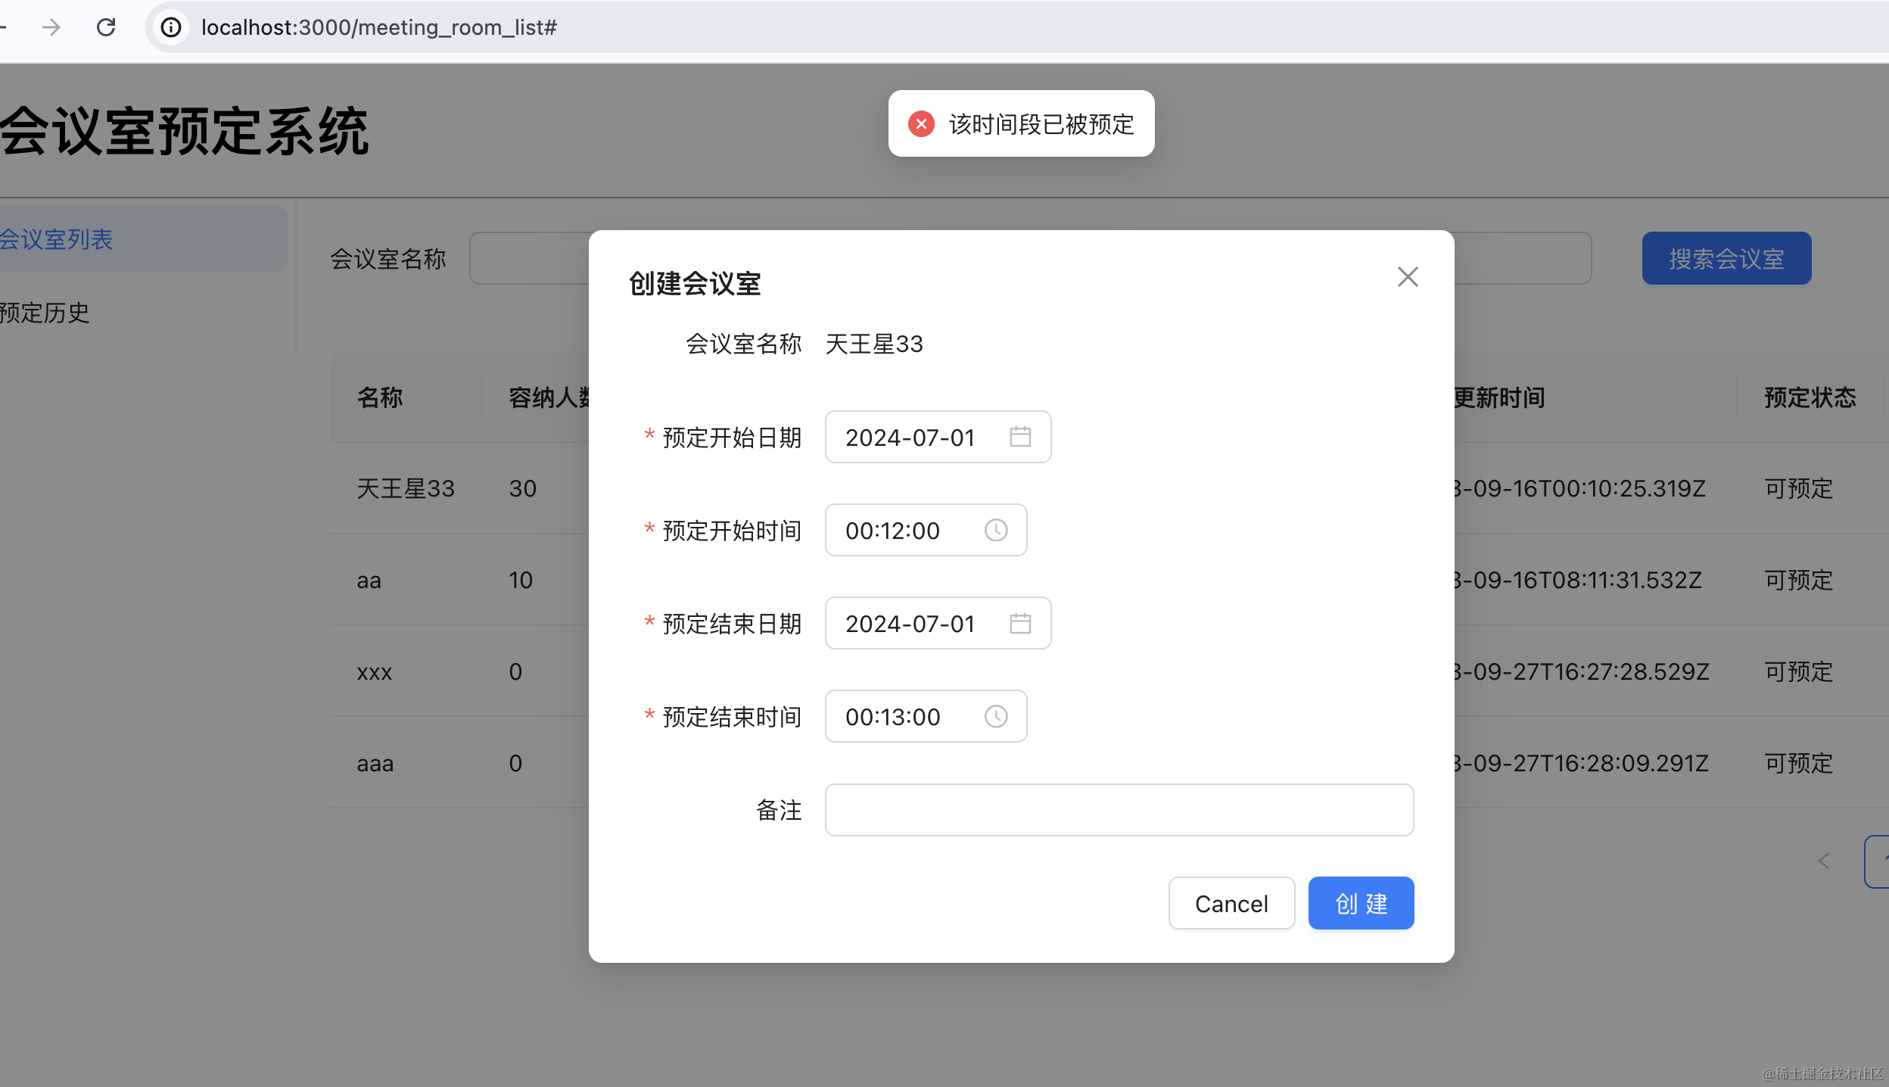Viewport: 1889px width, 1087px height.
Task: Select 会议室列表 in the sidebar menu
Action: [57, 239]
